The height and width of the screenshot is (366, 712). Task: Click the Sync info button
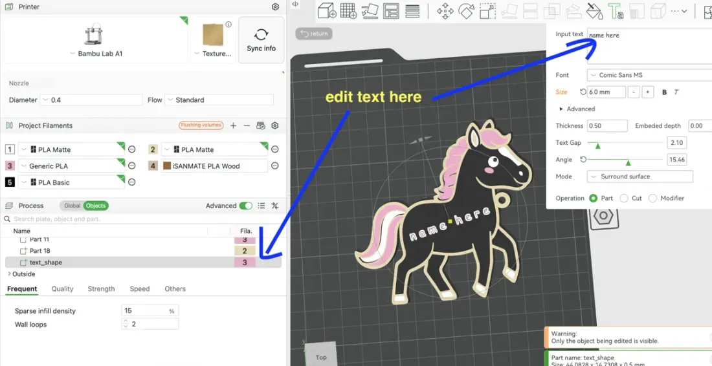point(261,40)
